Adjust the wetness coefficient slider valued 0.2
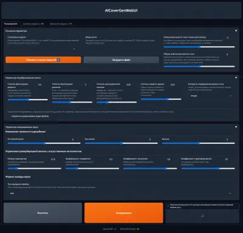 click(92, 168)
